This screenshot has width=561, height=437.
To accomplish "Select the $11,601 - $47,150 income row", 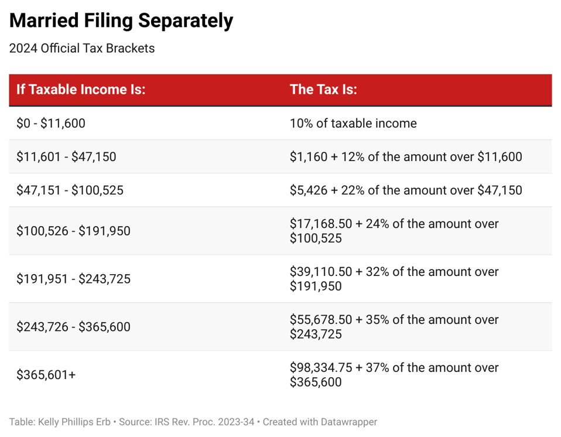I will tap(66, 157).
